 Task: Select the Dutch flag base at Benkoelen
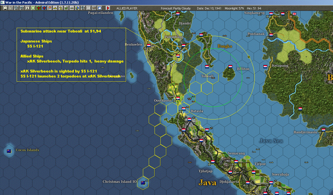click(148, 45)
